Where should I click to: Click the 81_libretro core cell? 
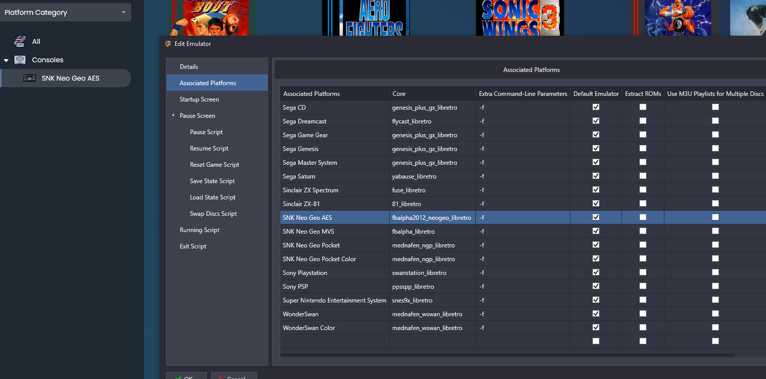[x=433, y=204]
